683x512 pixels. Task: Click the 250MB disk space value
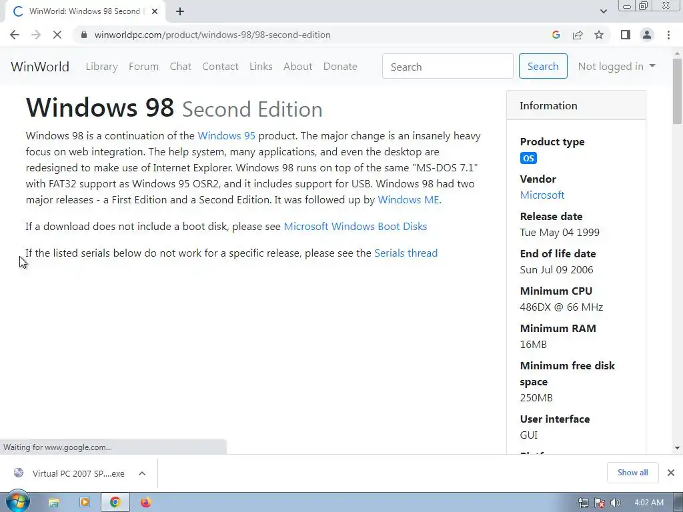coord(536,398)
